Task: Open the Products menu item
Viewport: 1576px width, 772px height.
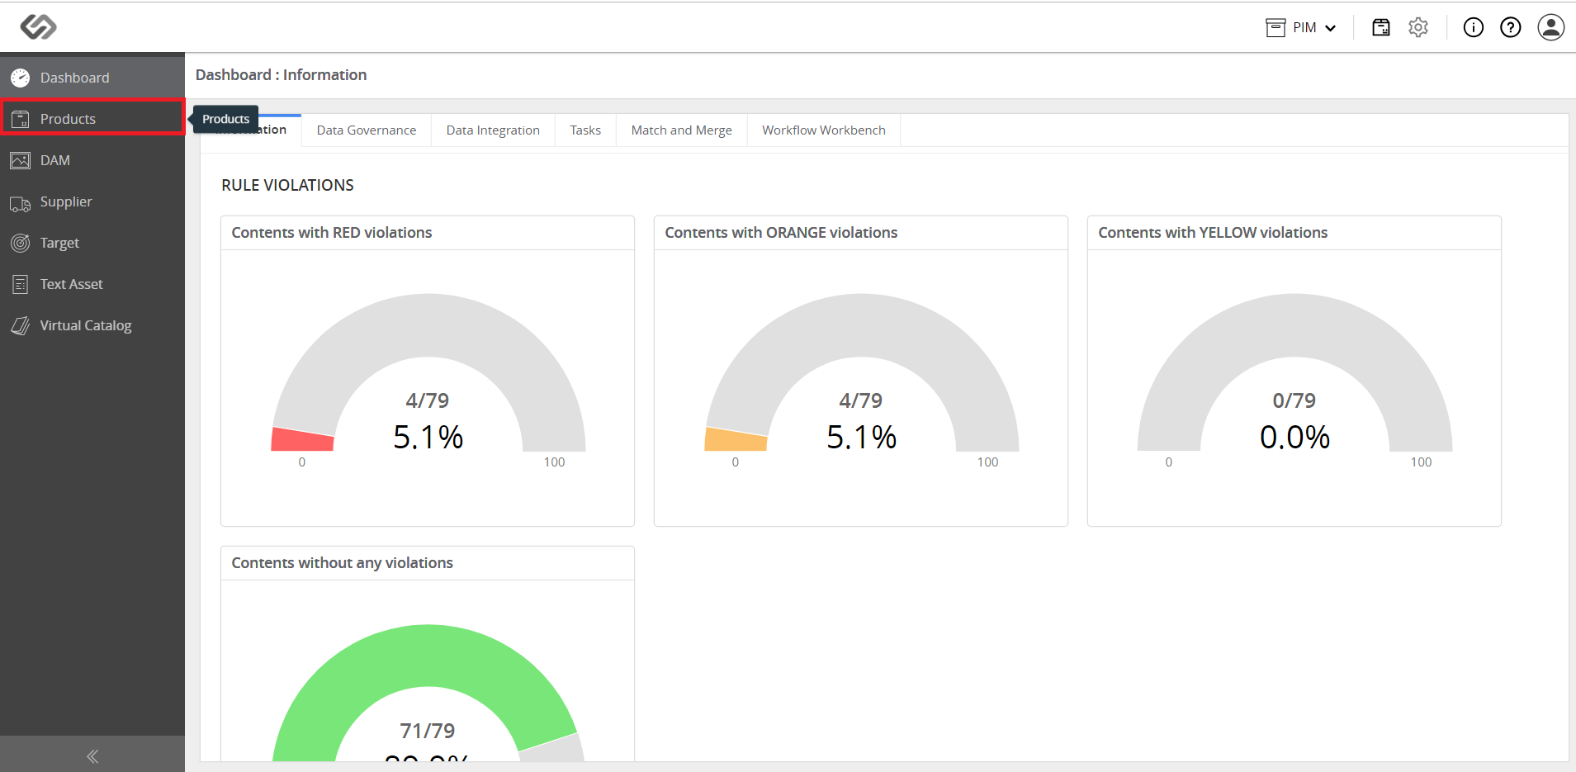Action: 92,119
